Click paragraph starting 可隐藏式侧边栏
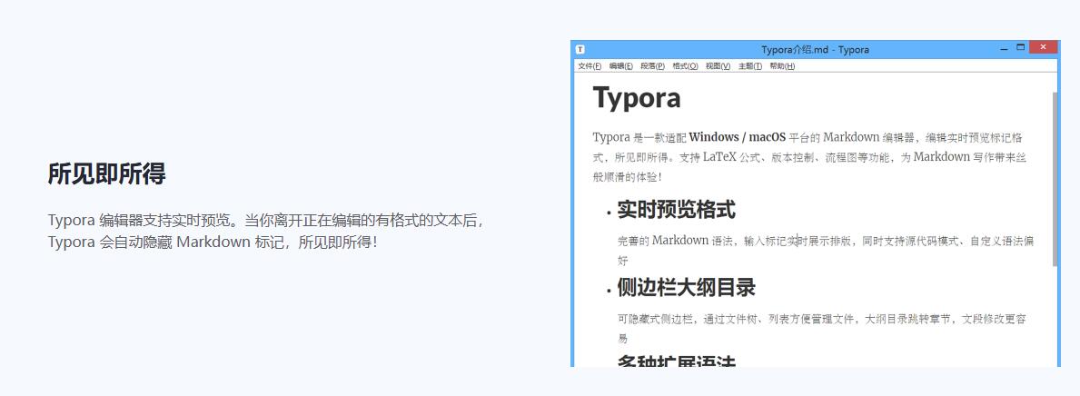Screen dimensions: 1080x396 (x=822, y=329)
